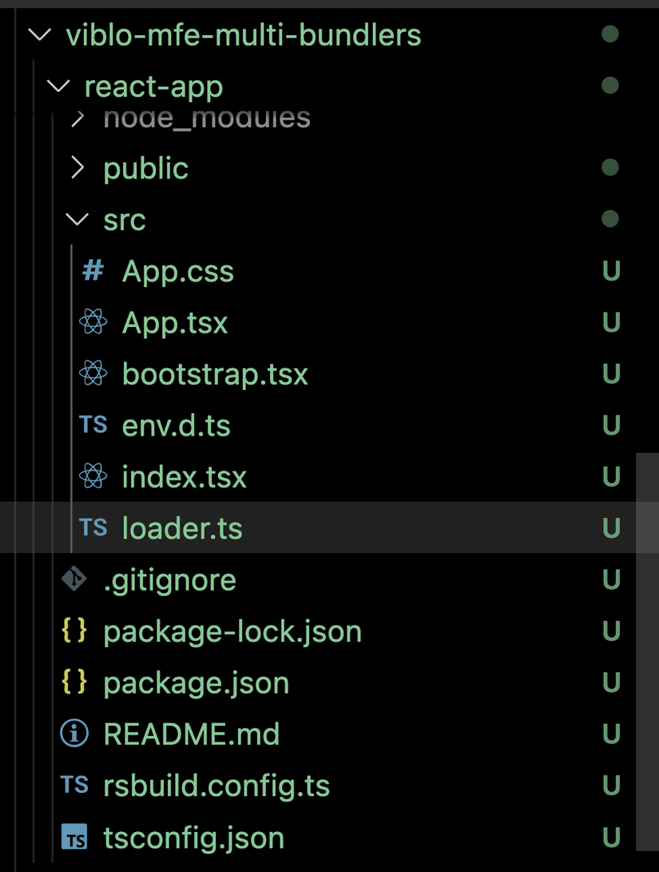
Task: Open the env.d.ts file
Action: point(176,425)
